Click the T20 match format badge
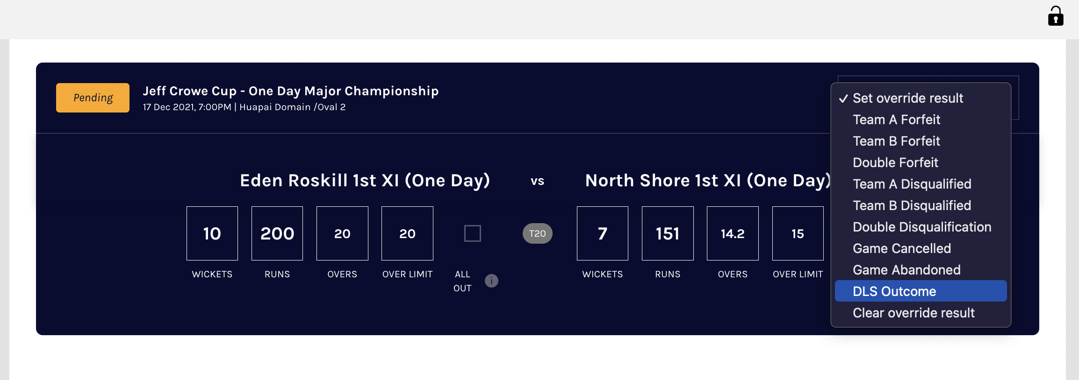Image resolution: width=1079 pixels, height=380 pixels. pos(537,233)
